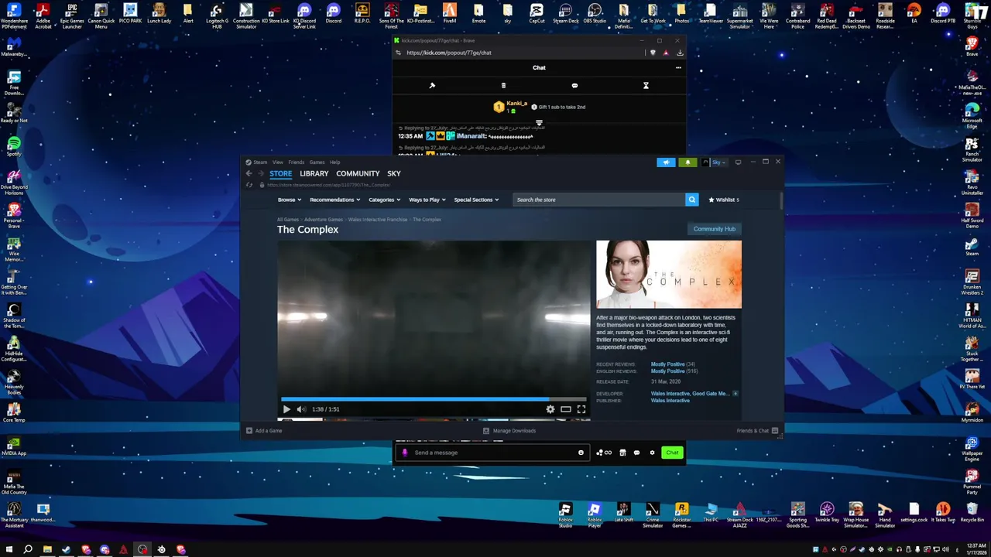Reload the Steam store page
991x557 pixels.
pos(249,185)
